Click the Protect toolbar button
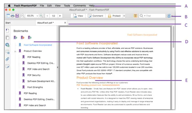192x113 pixels. [114, 16]
